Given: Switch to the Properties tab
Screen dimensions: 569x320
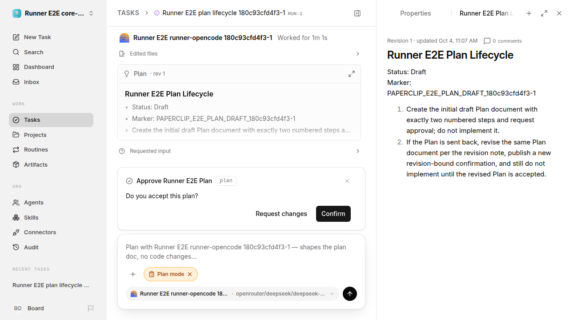Looking at the screenshot, I should tap(416, 13).
